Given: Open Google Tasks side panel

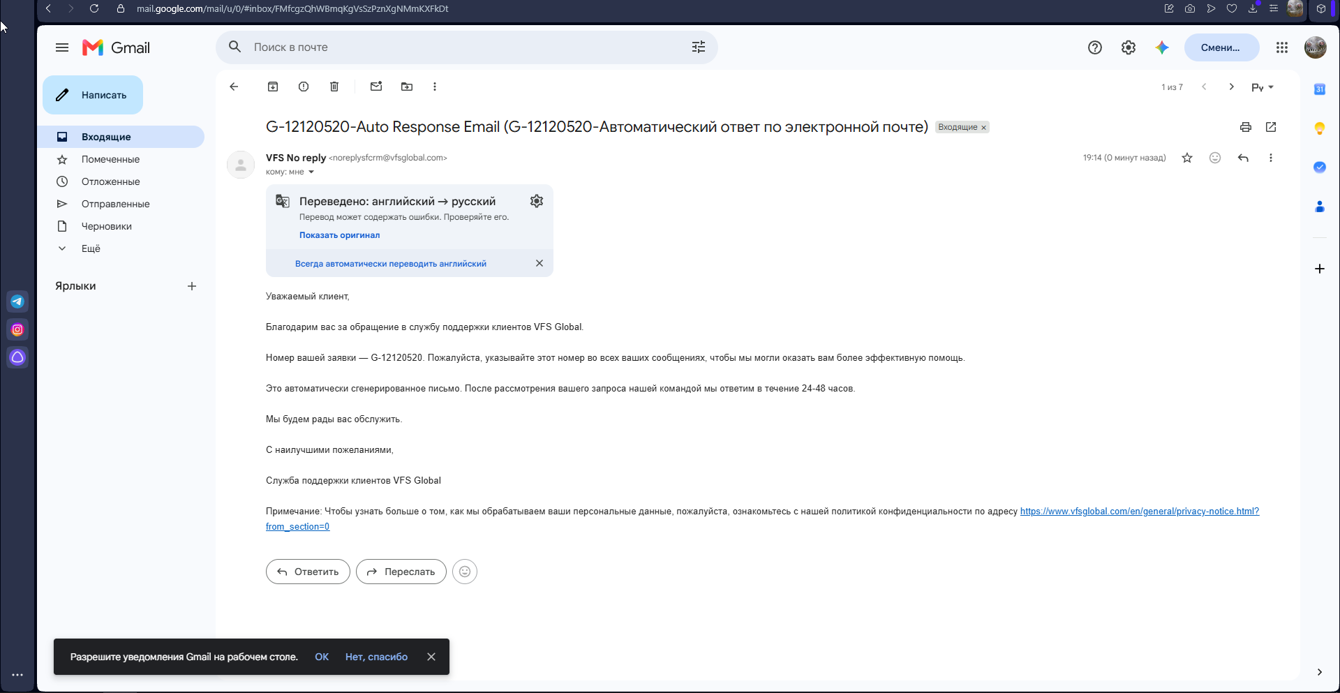Looking at the screenshot, I should coord(1320,167).
